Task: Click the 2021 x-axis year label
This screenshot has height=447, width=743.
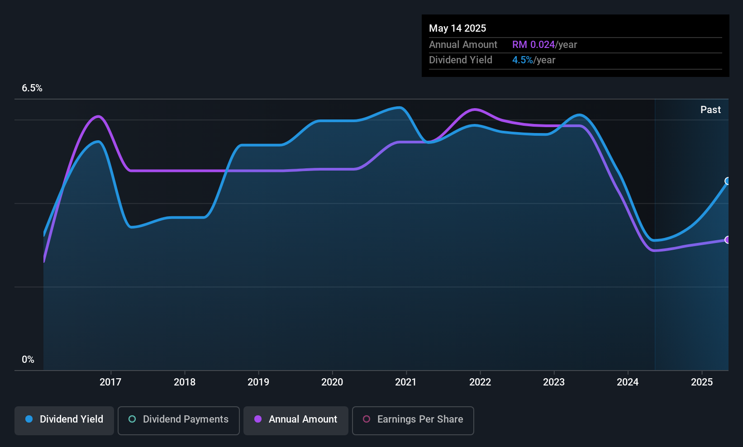Action: (406, 382)
